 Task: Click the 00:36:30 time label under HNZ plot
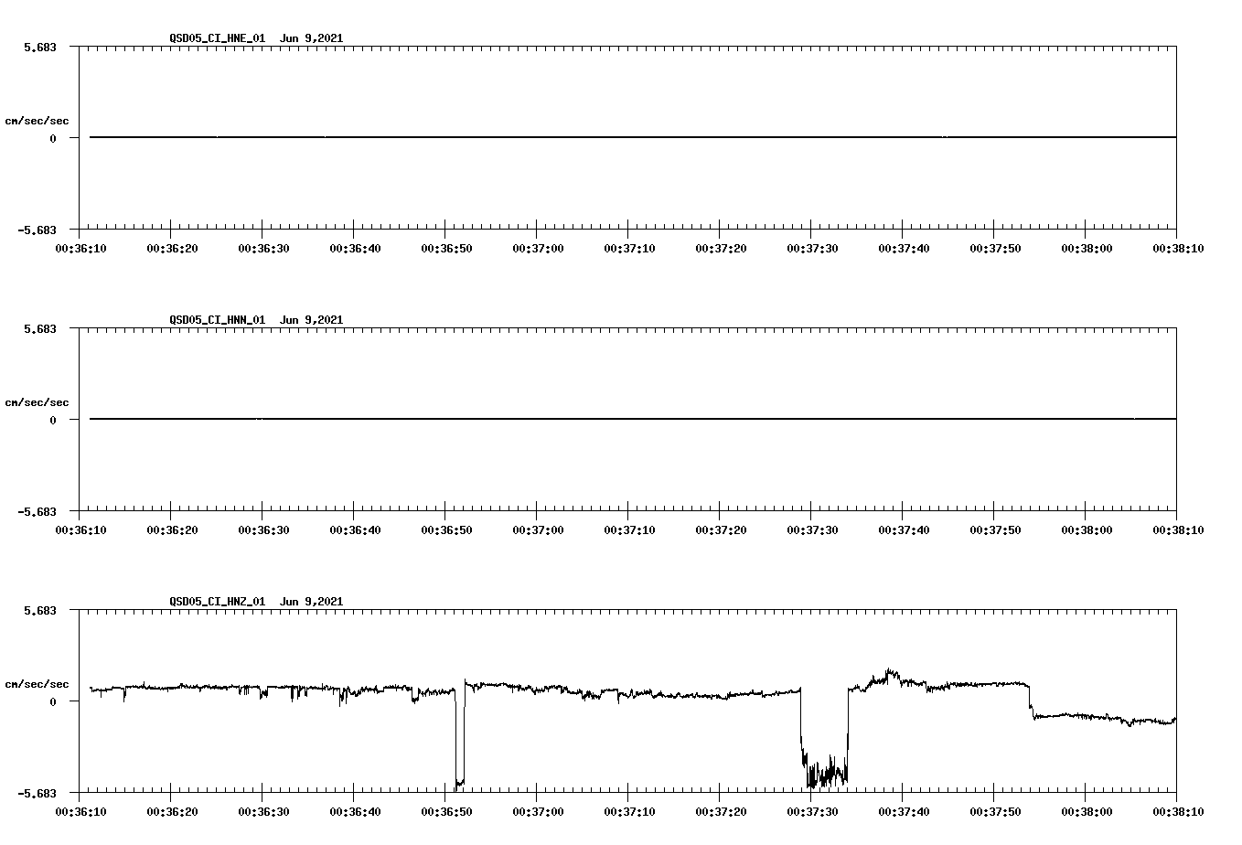point(263,811)
